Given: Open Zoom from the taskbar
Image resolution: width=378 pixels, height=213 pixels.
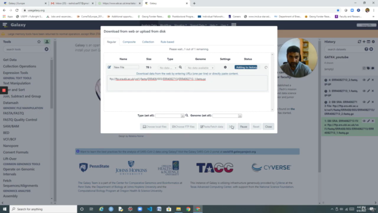Looking at the screenshot, I should (x=140, y=209).
